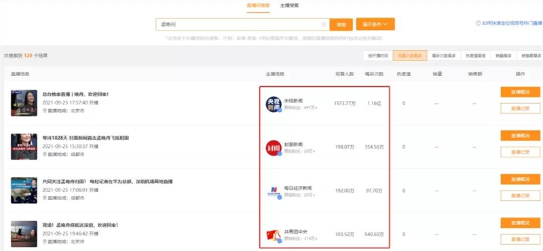Expand the 展开条件 filter dropdown
The width and height of the screenshot is (543, 251).
[x=375, y=24]
